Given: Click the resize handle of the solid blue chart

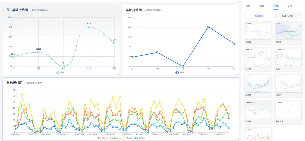Looking at the screenshot, I should pos(238,74).
